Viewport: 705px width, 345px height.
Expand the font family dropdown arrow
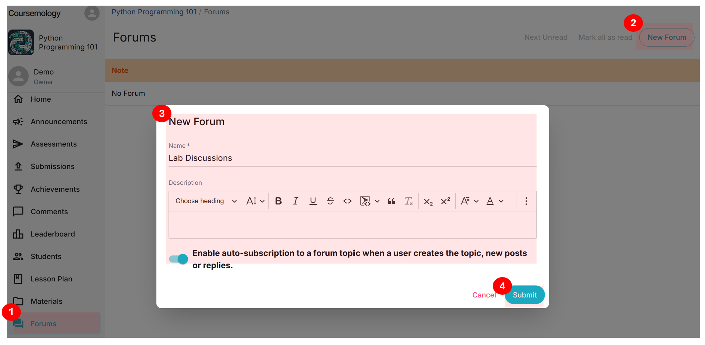pos(476,201)
